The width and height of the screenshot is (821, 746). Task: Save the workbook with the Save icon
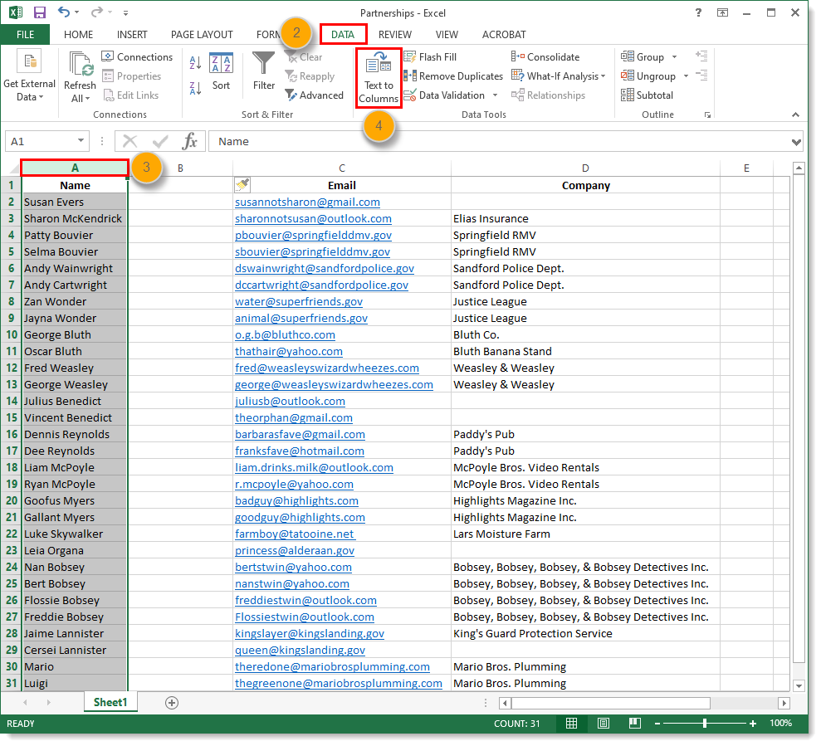[40, 12]
